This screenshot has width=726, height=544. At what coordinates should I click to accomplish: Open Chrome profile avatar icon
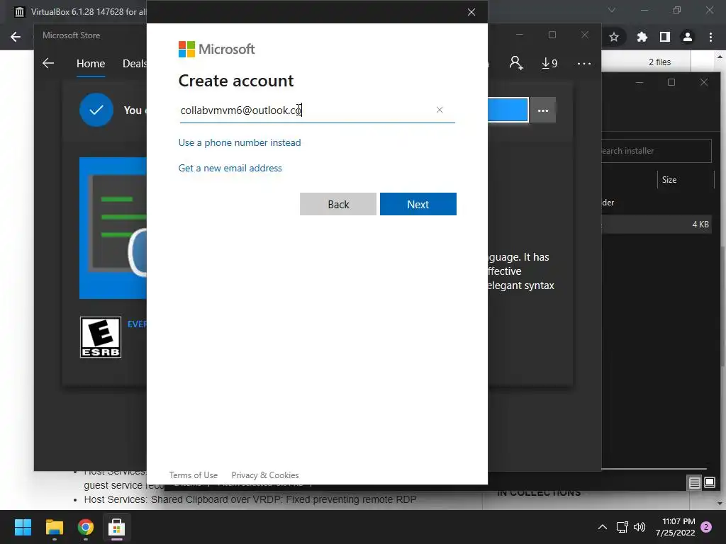point(688,37)
